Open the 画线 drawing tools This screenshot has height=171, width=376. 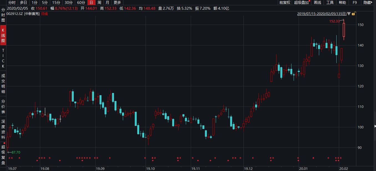pyautogui.click(x=317, y=2)
